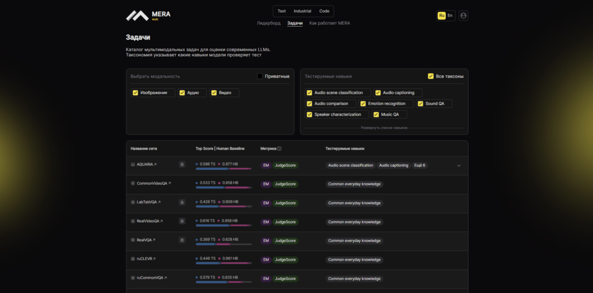Click the MERA logo icon
593x293 pixels.
coord(137,16)
